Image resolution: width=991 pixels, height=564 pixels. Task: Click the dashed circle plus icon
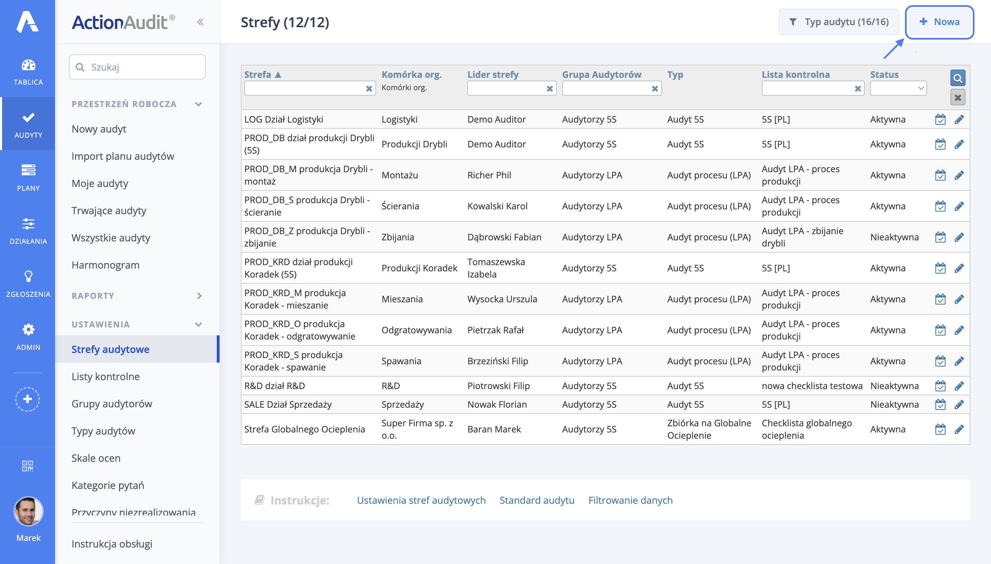[28, 399]
